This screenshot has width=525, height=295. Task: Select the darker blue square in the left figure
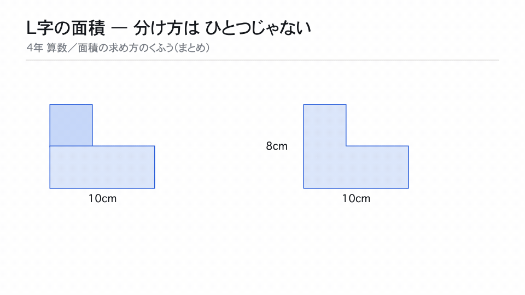coord(71,125)
